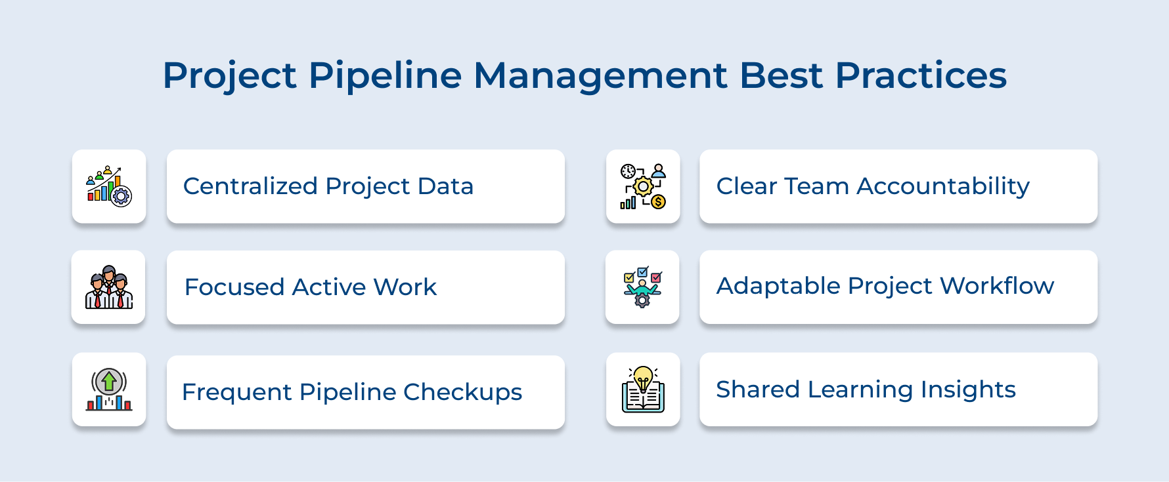The height and width of the screenshot is (482, 1169).
Task: Choose the Shared Learning Insights card
Action: point(898,390)
